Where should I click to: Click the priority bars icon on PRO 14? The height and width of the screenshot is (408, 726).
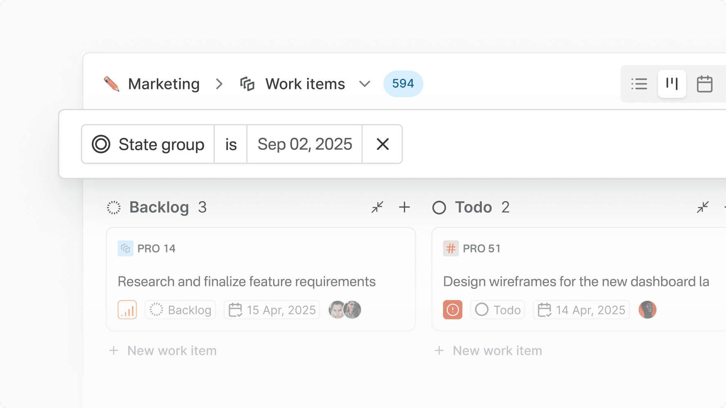click(x=127, y=310)
